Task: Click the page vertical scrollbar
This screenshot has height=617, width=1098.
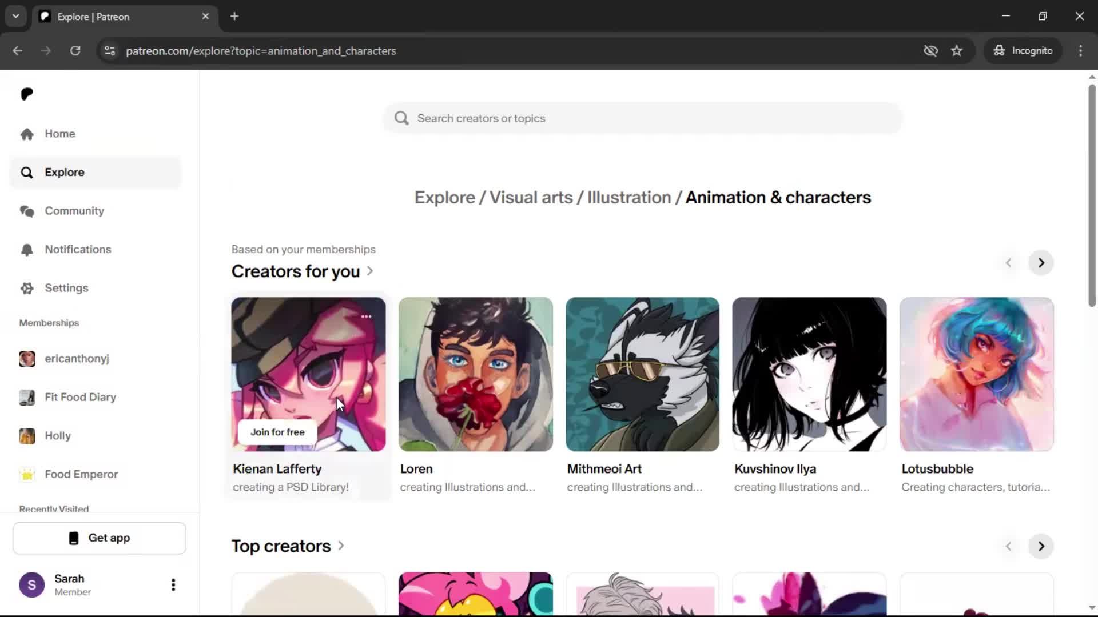Action: [1092, 195]
